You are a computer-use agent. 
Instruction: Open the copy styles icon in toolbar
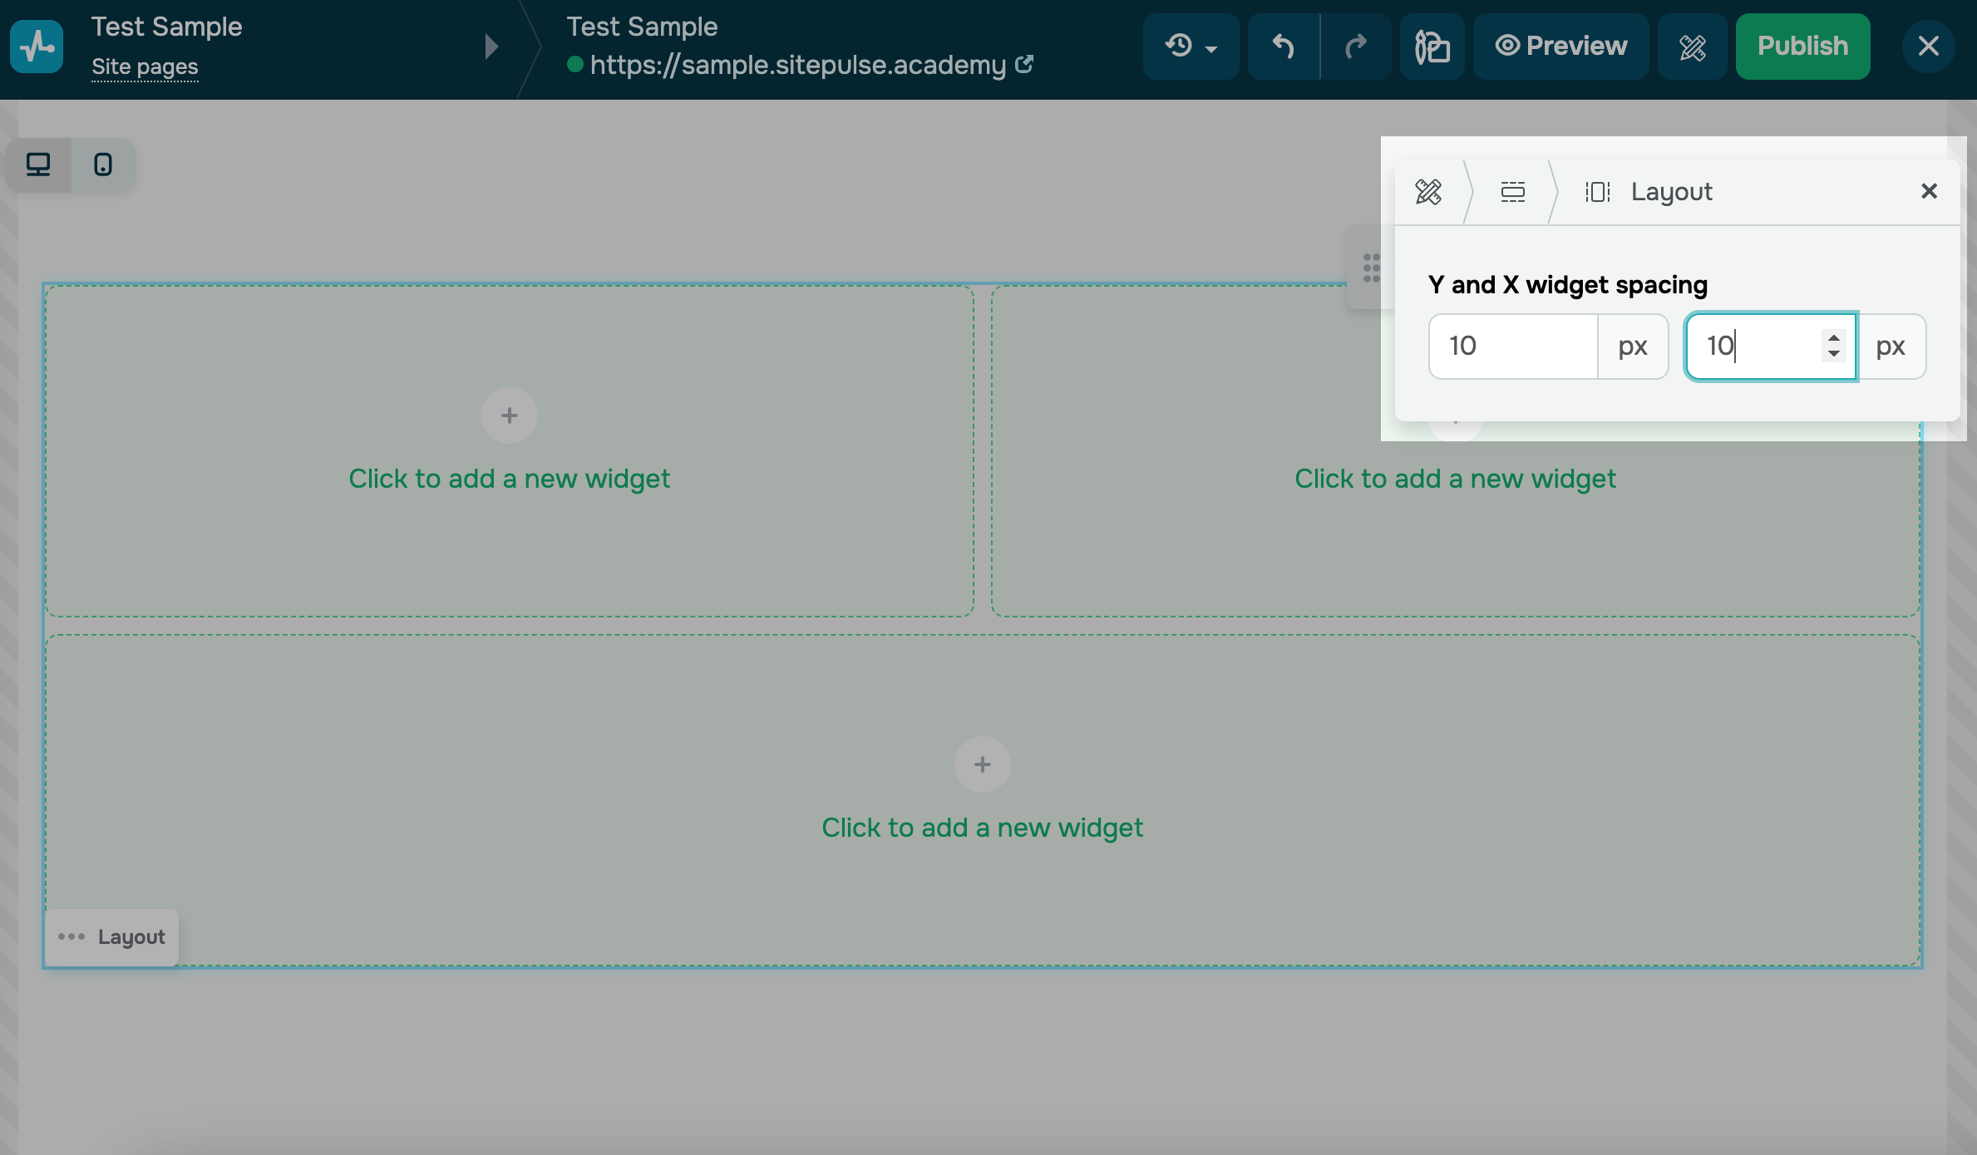coord(1432,47)
